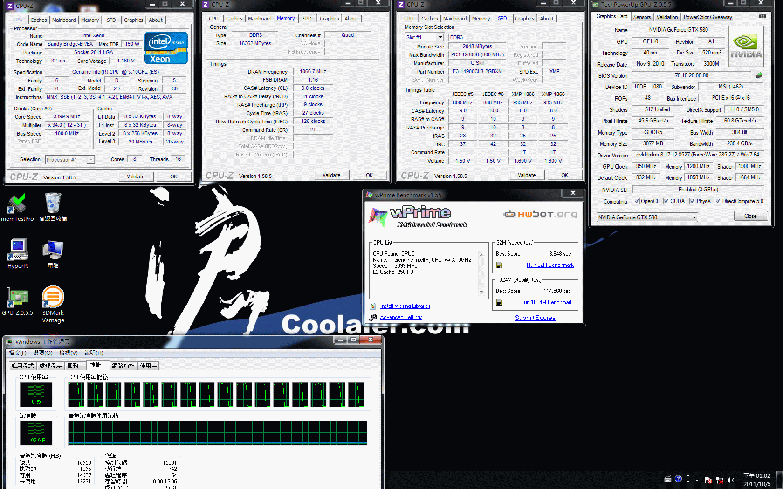Click Validate in the Memory CPU-Z window
This screenshot has width=783, height=489.
coord(331,175)
